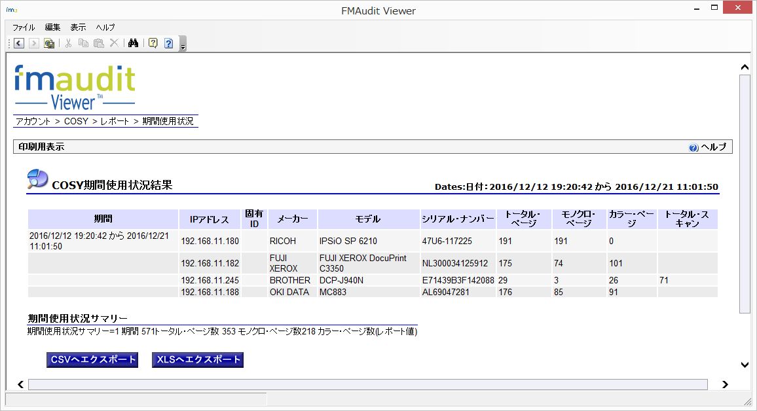Click the Copy icon in the toolbar

click(x=84, y=43)
